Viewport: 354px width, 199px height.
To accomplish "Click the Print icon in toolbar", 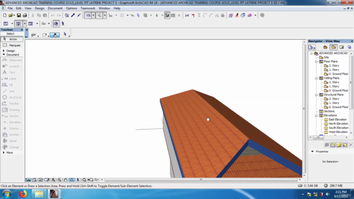I will 25,15.
